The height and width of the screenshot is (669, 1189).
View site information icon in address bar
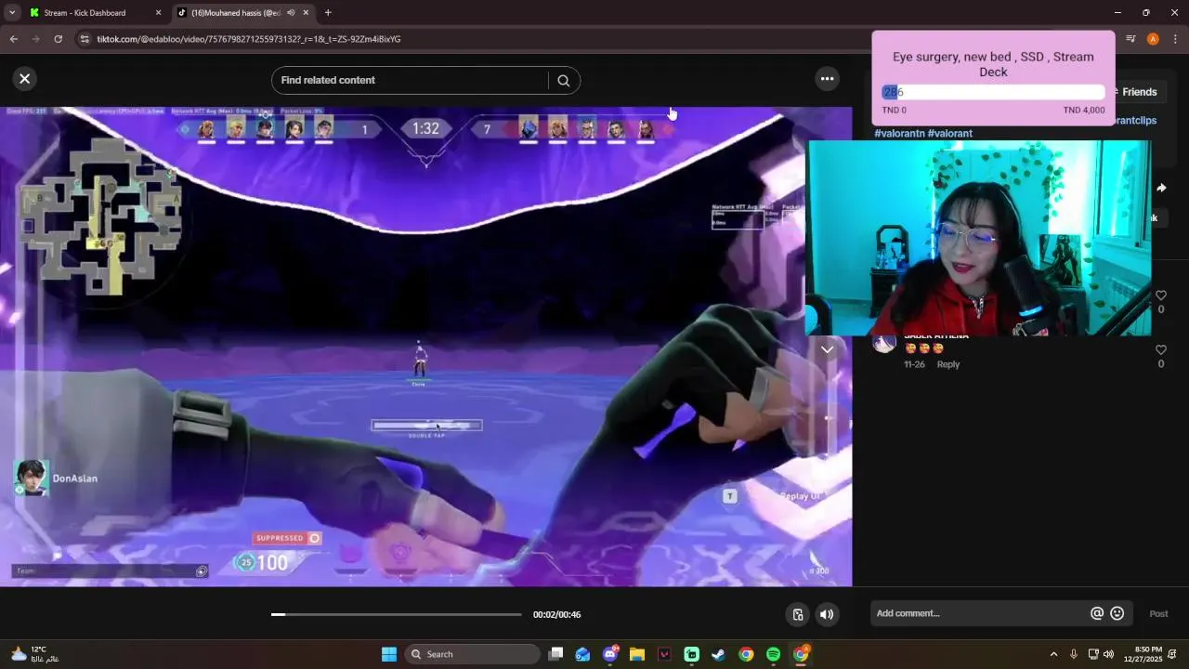point(85,39)
